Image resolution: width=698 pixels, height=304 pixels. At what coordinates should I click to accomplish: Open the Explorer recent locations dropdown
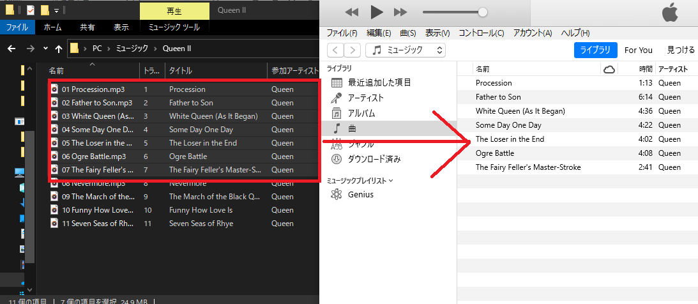[x=45, y=49]
